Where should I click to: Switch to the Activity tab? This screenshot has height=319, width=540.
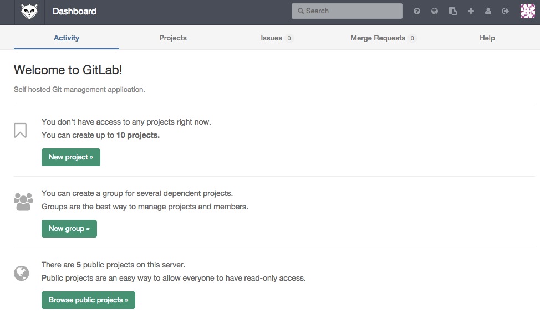click(67, 38)
